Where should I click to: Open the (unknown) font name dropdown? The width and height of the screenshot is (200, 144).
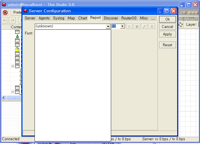coord(108,27)
